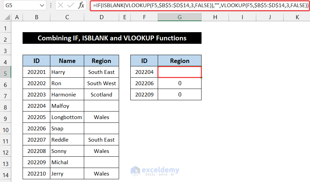Screen dimensions: 310x182
Task: Click the South West region cell
Action: pyautogui.click(x=101, y=83)
